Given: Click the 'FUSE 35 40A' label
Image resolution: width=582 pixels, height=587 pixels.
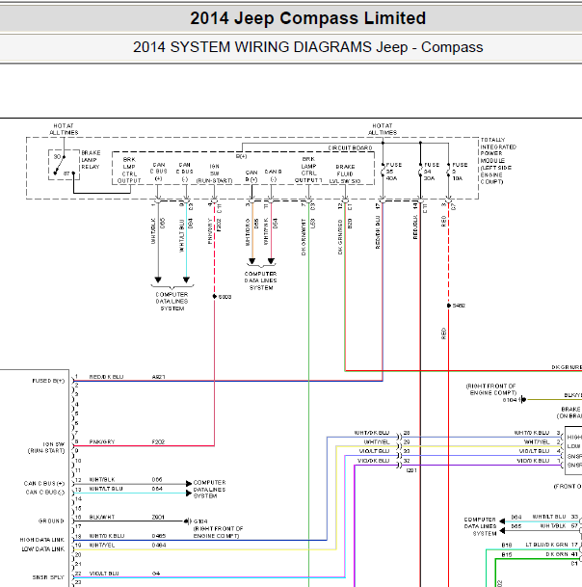Looking at the screenshot, I should 393,172.
